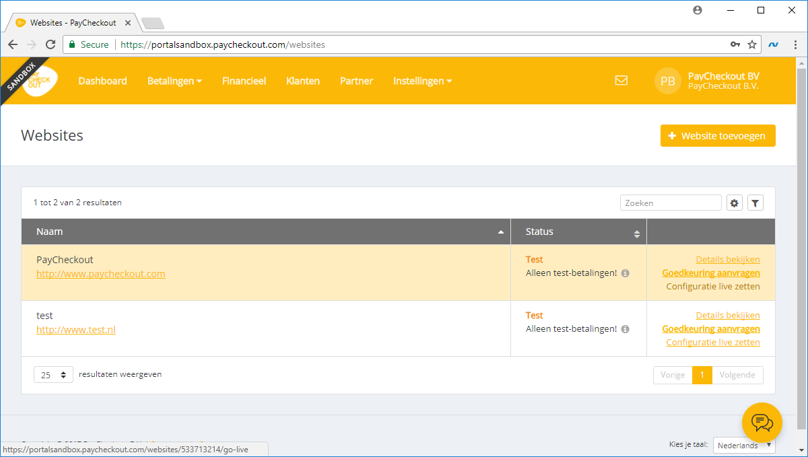Open the Financieel page

click(244, 81)
